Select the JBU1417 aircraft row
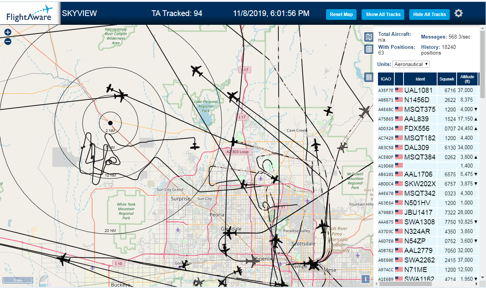486x288 pixels. [428, 212]
